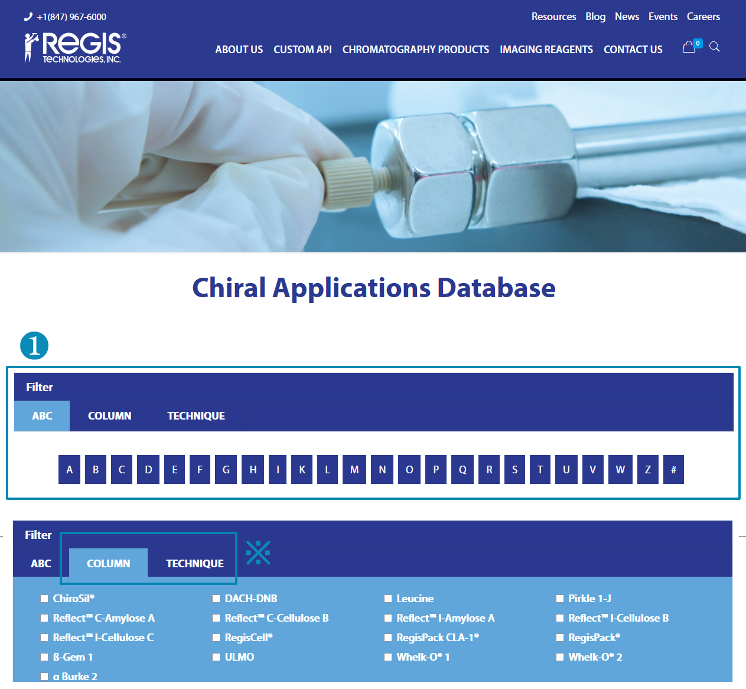
Task: Click letter U in the alphabet filter
Action: click(566, 470)
